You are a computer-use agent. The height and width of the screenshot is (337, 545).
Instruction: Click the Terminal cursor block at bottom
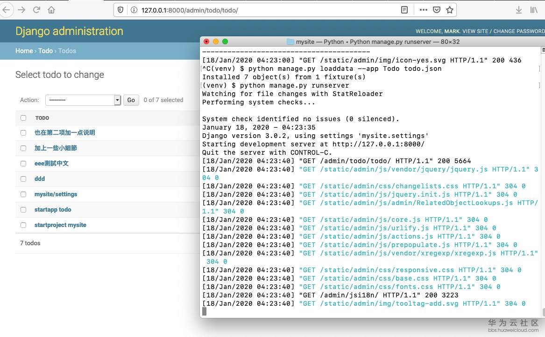click(205, 312)
